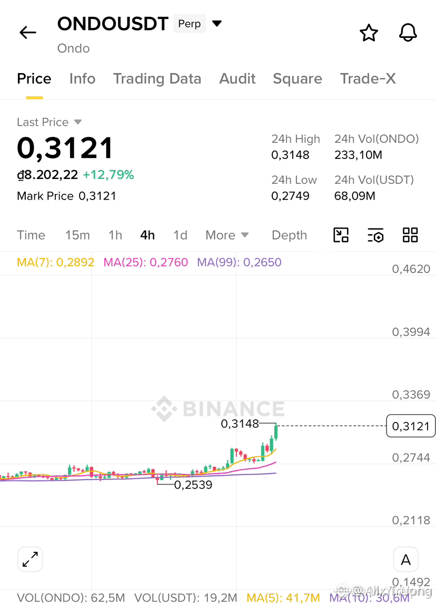The image size is (436, 604).
Task: Open the grid layout options icon
Action: pyautogui.click(x=410, y=235)
